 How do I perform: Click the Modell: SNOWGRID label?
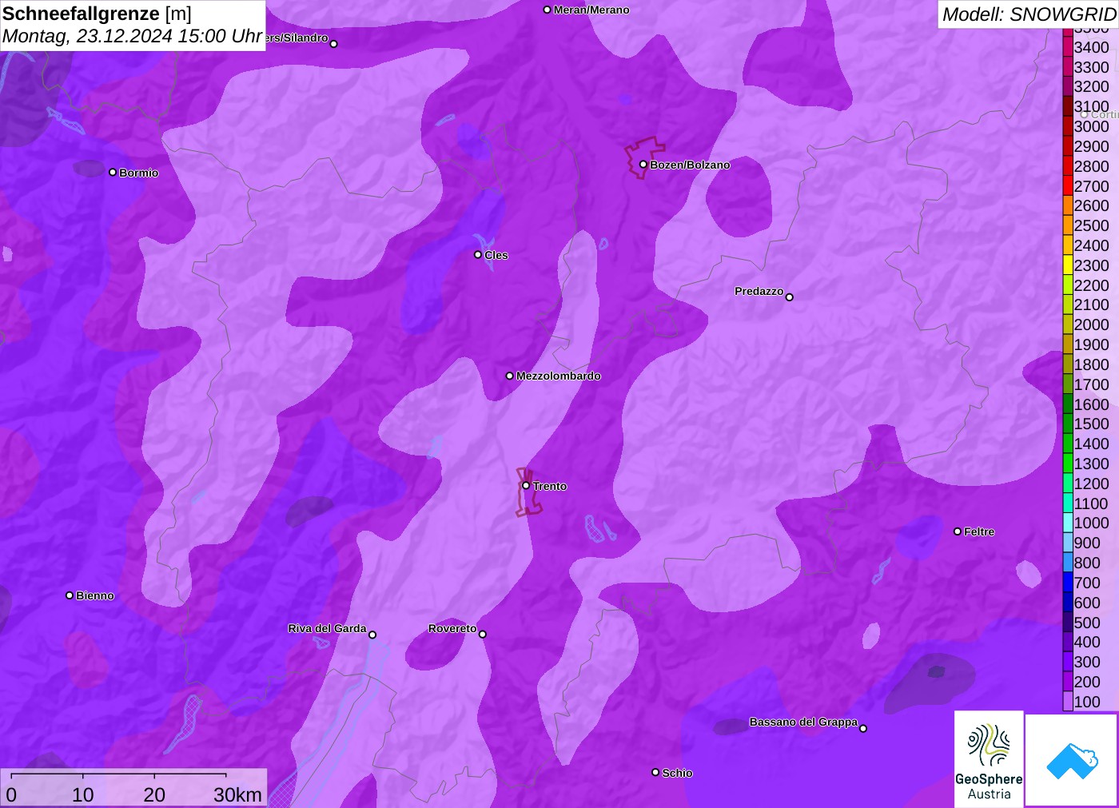coord(1029,14)
